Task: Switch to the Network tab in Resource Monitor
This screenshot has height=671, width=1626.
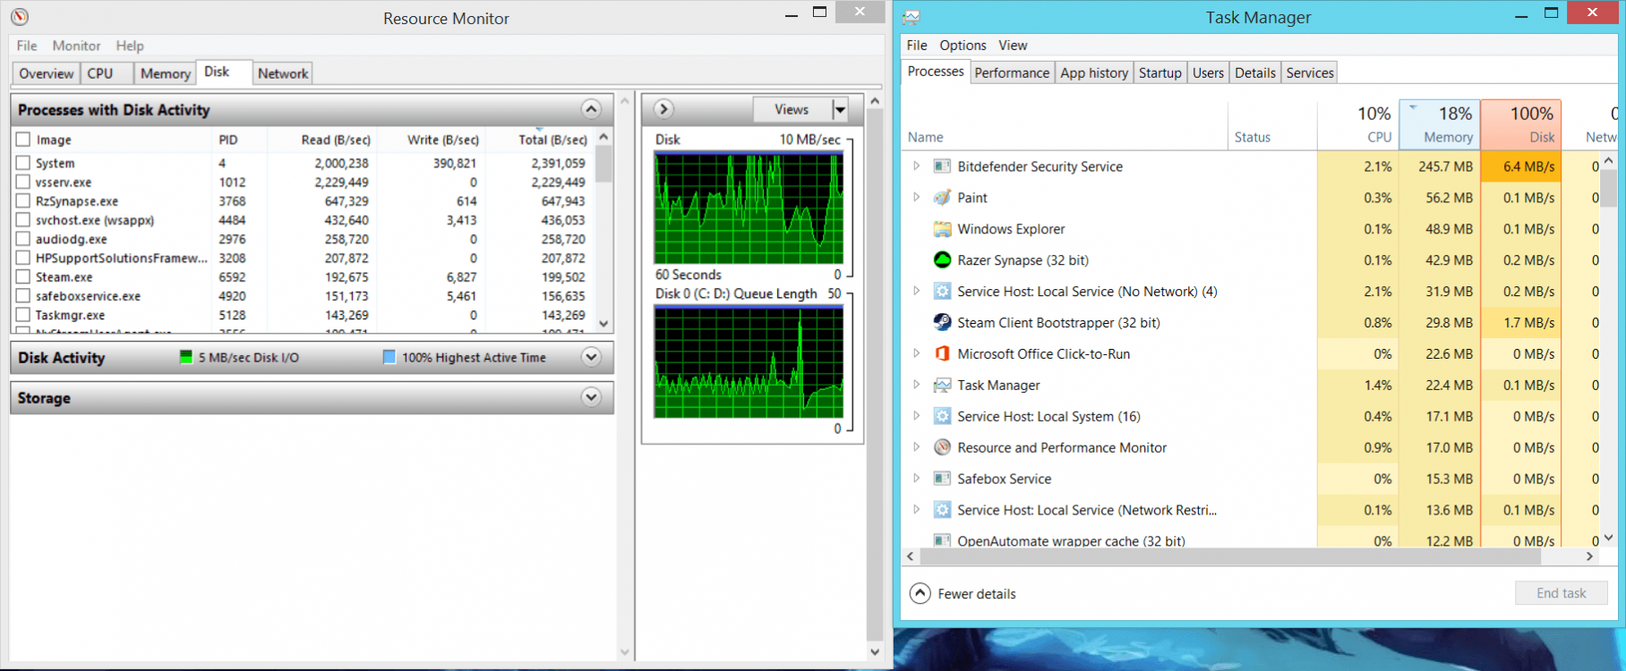Action: pos(283,73)
